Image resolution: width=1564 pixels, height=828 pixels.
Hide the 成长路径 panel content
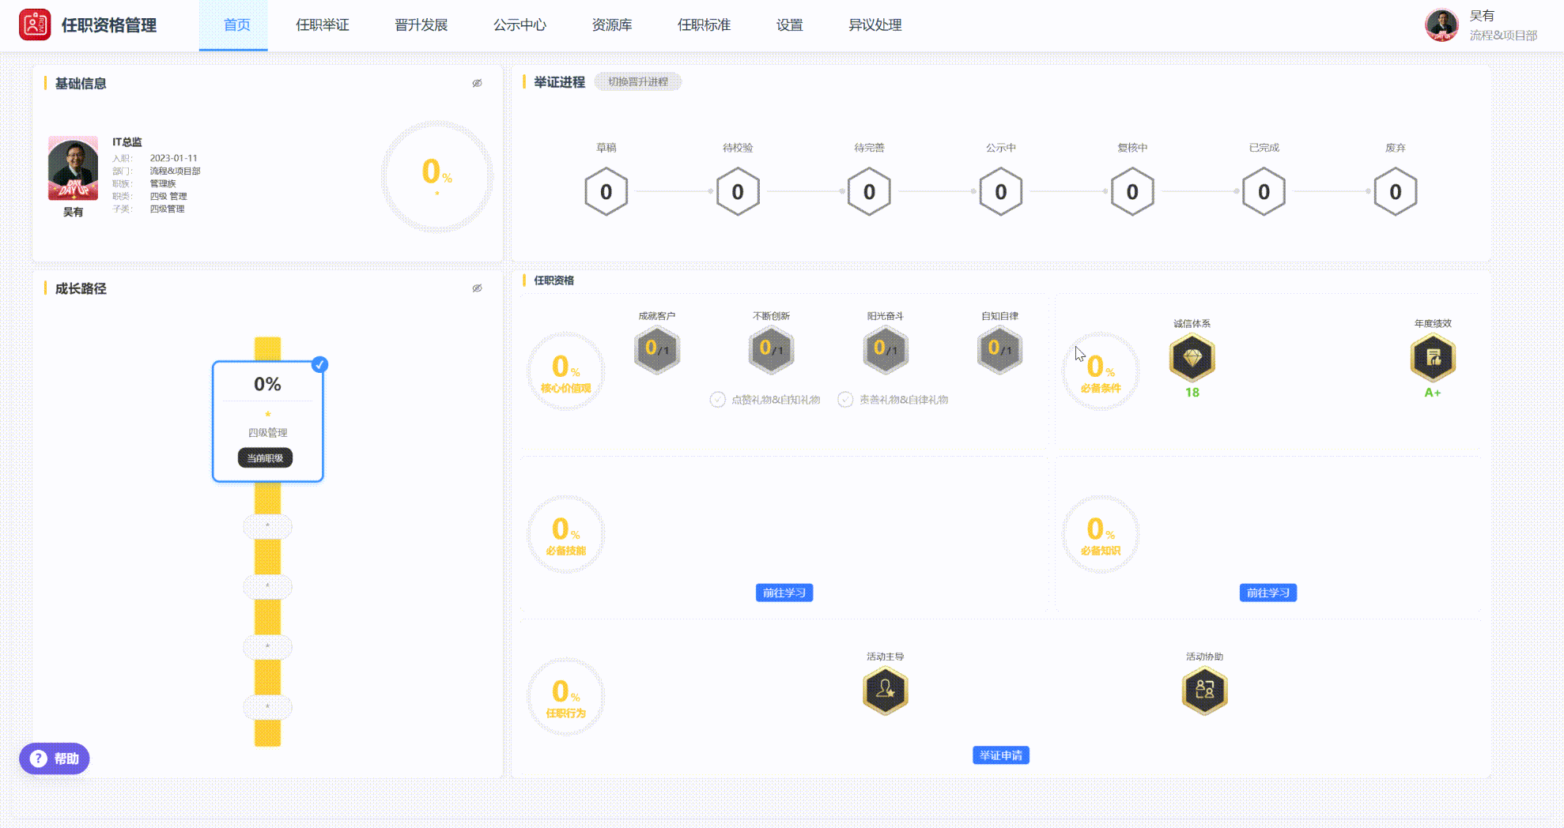(x=477, y=288)
